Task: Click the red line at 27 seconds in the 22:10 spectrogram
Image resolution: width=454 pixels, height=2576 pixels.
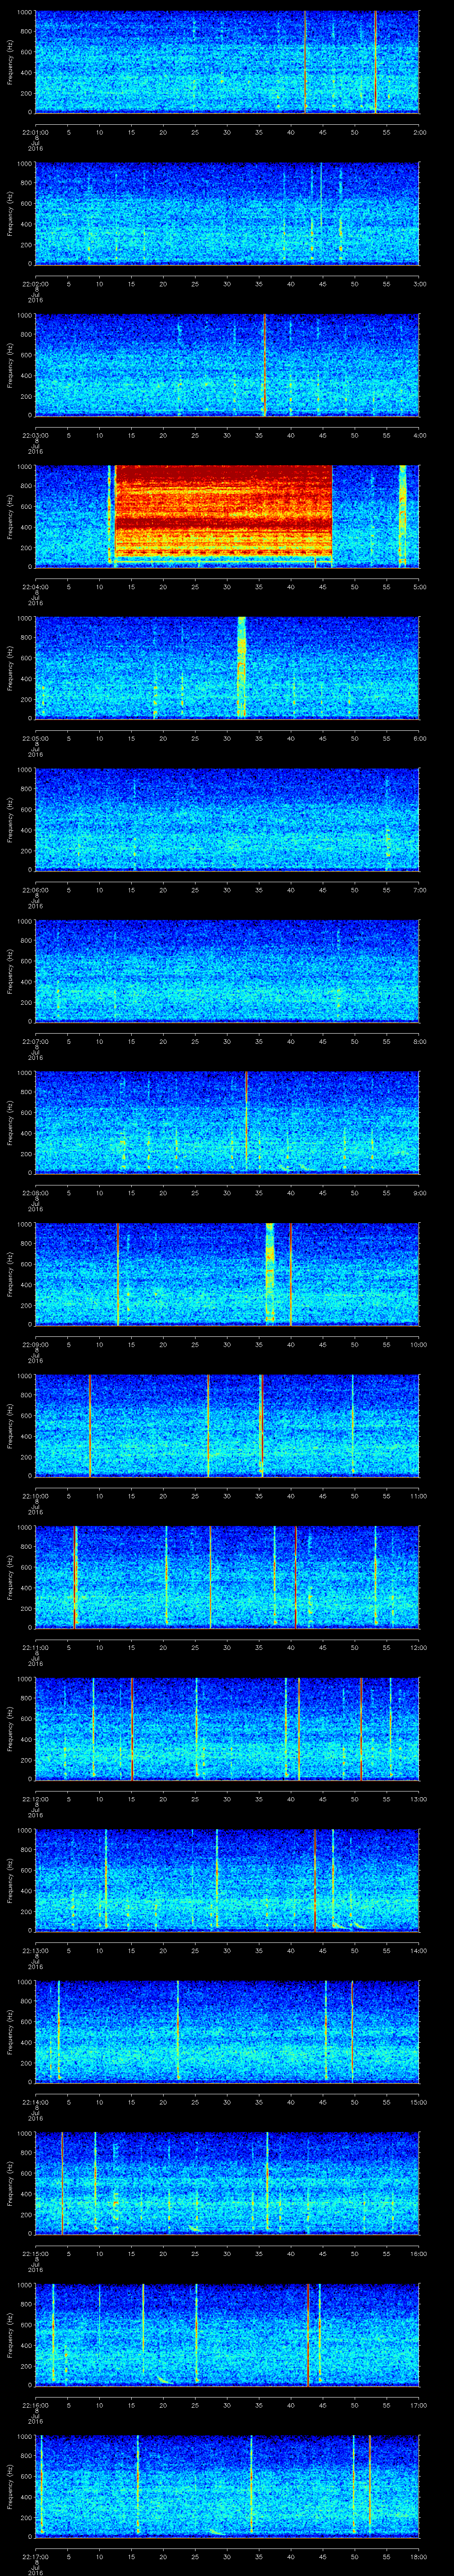Action: pyautogui.click(x=207, y=1425)
